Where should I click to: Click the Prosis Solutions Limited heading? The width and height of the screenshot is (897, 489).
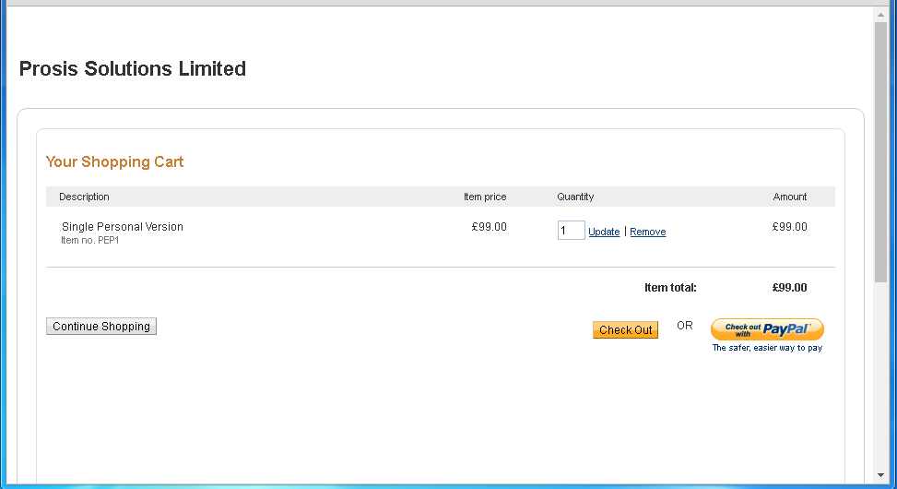pyautogui.click(x=133, y=68)
